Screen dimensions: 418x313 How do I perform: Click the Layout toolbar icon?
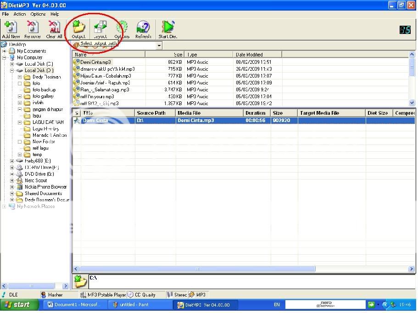point(100,28)
